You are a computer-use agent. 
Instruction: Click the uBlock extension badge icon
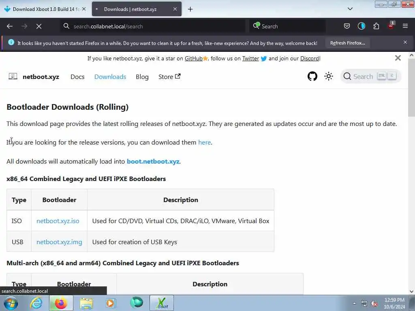(x=391, y=26)
